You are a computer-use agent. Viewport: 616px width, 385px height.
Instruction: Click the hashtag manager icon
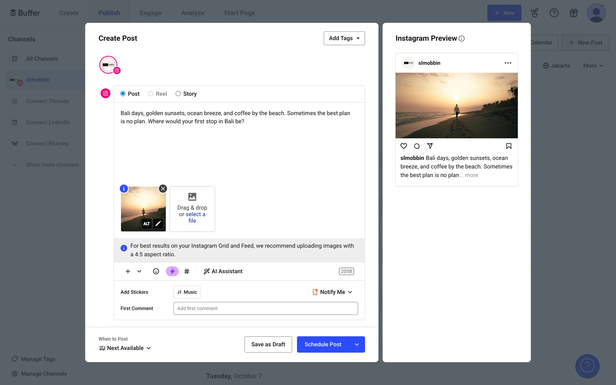187,271
